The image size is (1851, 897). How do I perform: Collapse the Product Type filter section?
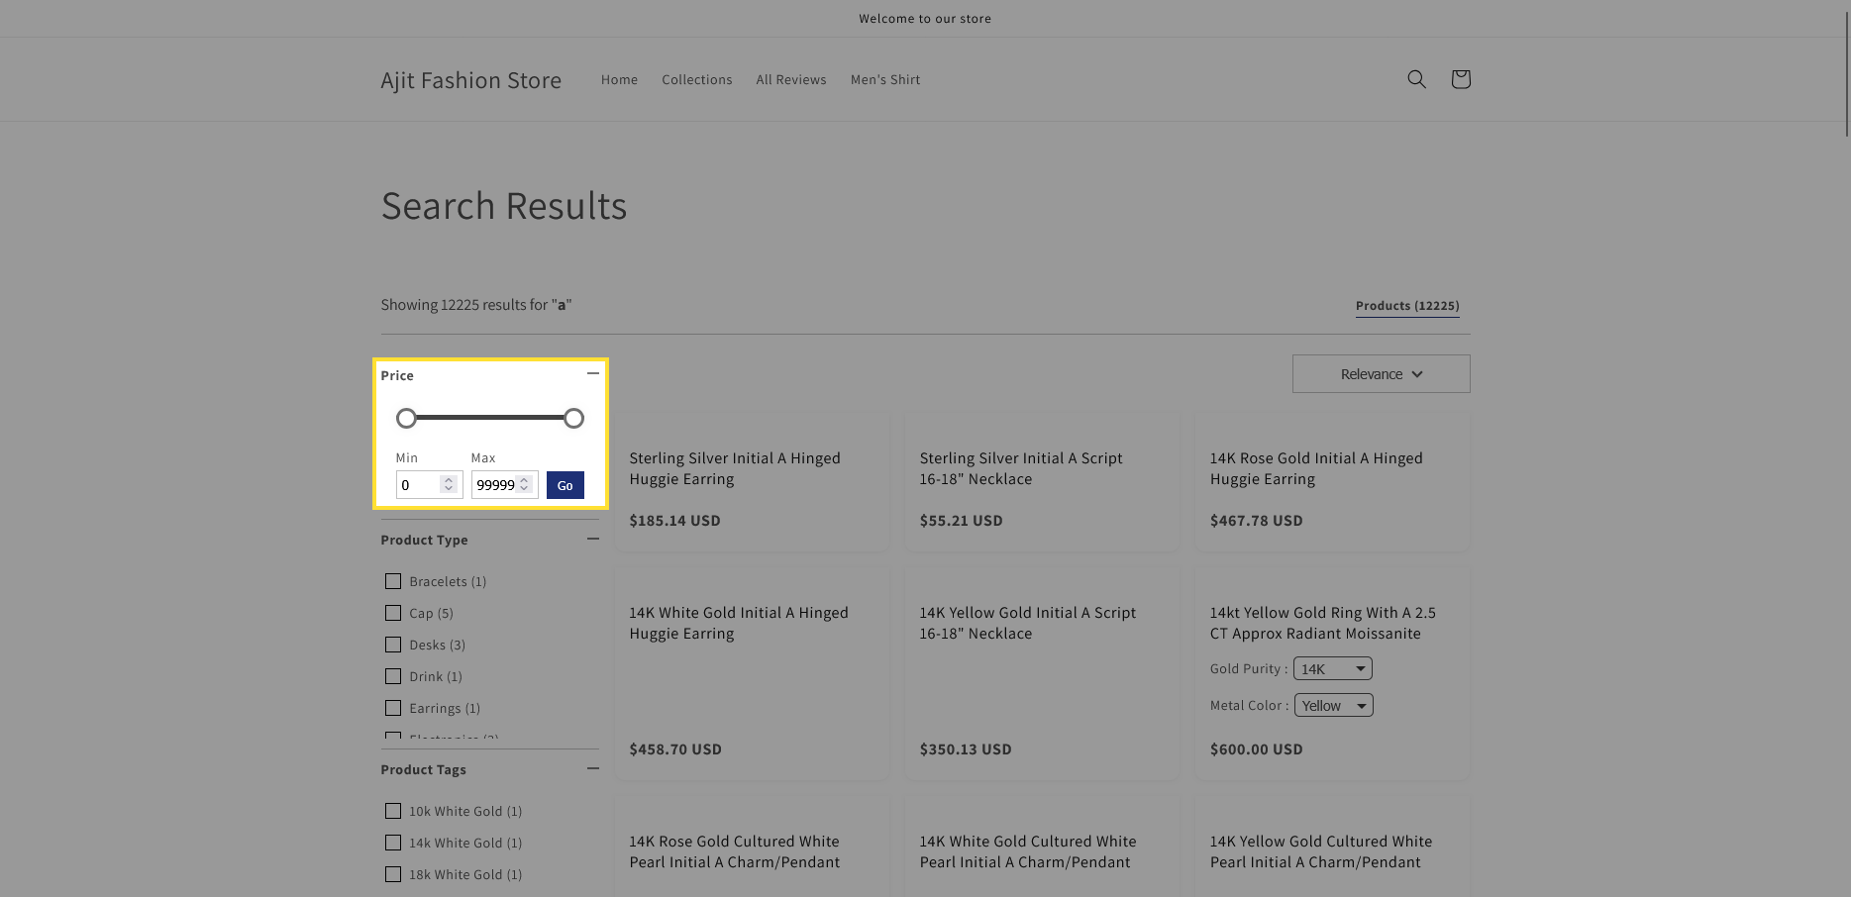592,539
